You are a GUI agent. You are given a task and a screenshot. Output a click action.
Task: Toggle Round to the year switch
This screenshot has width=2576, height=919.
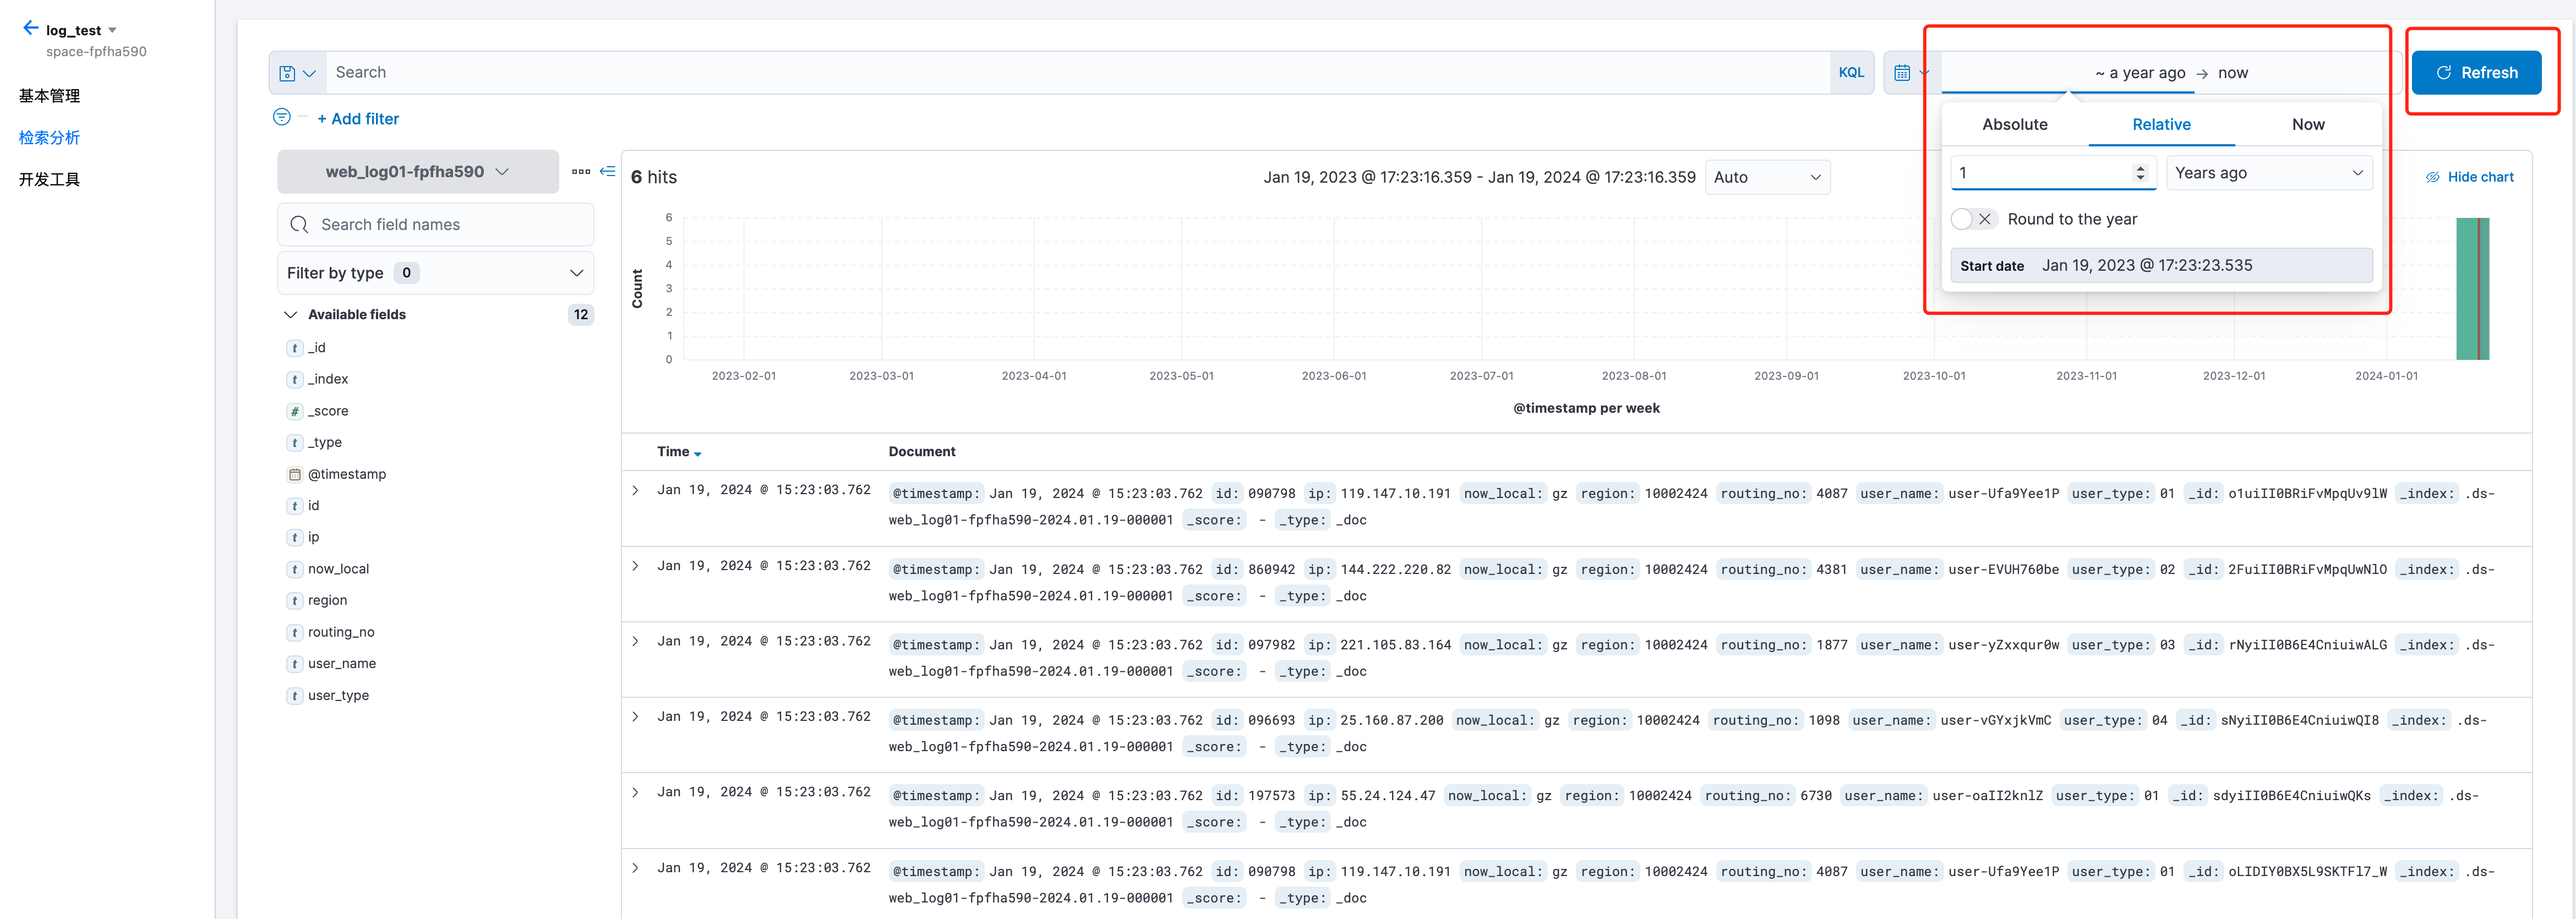pyautogui.click(x=1973, y=219)
